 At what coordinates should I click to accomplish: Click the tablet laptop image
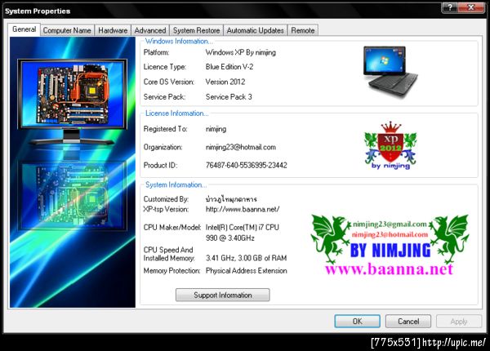(x=390, y=72)
